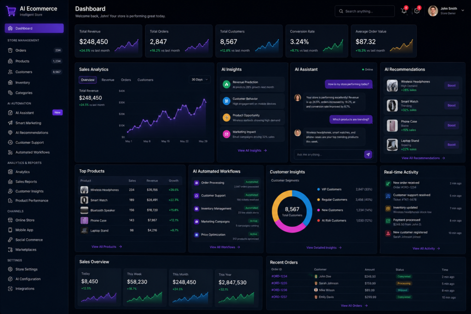Click View All Products link

(x=107, y=246)
